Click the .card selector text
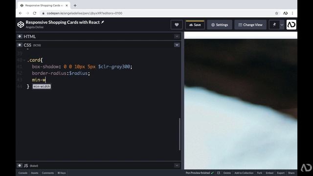Viewport: 313px width, 176px height. tap(34, 60)
